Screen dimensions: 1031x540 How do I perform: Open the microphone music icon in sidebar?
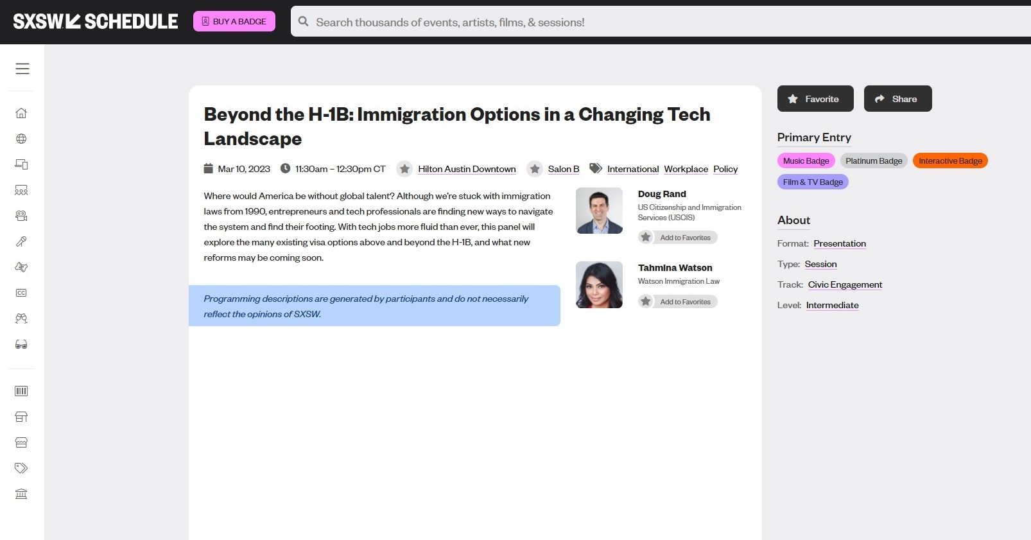(21, 241)
